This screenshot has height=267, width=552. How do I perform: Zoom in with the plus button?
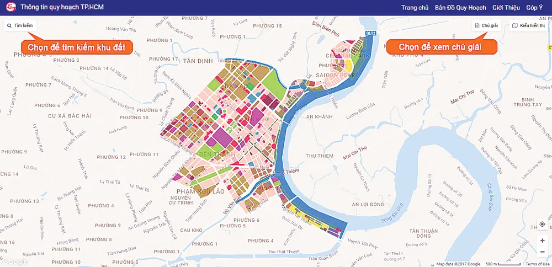click(542, 241)
